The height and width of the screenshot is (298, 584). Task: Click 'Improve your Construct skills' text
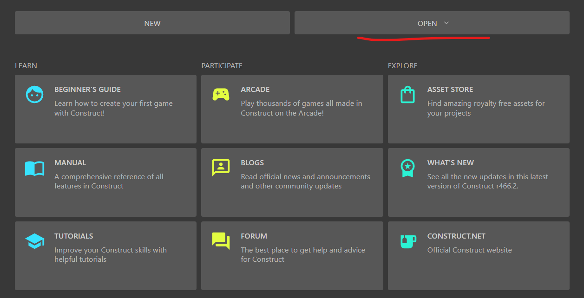(111, 255)
